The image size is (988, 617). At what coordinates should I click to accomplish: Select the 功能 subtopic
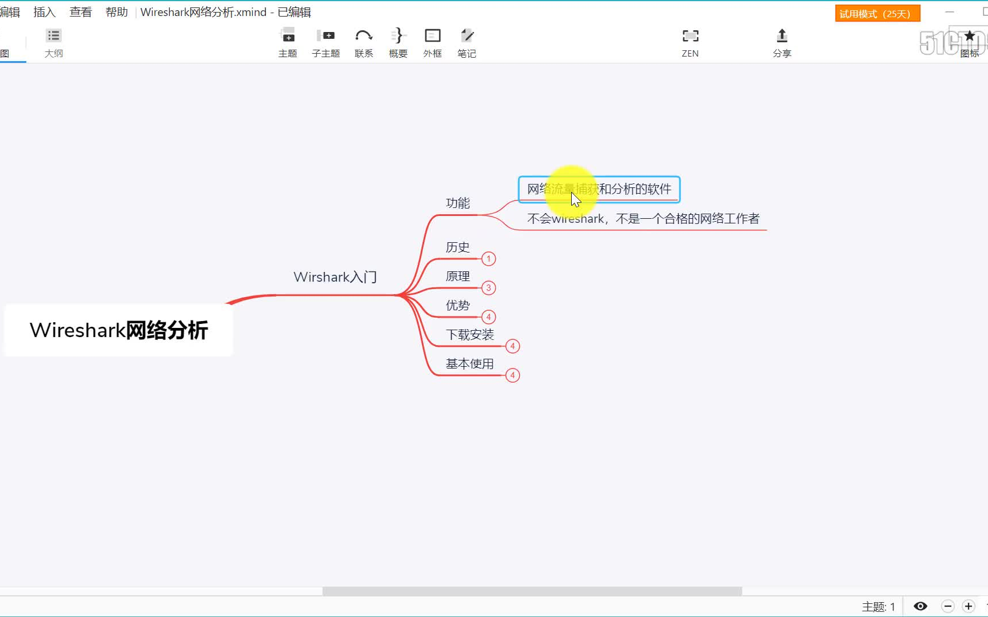(x=457, y=203)
